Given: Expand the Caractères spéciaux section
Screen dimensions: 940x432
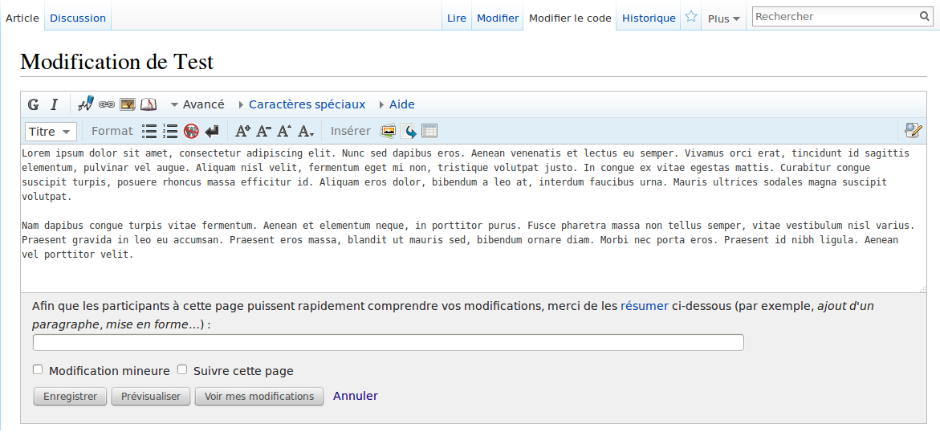Looking at the screenshot, I should click(302, 104).
